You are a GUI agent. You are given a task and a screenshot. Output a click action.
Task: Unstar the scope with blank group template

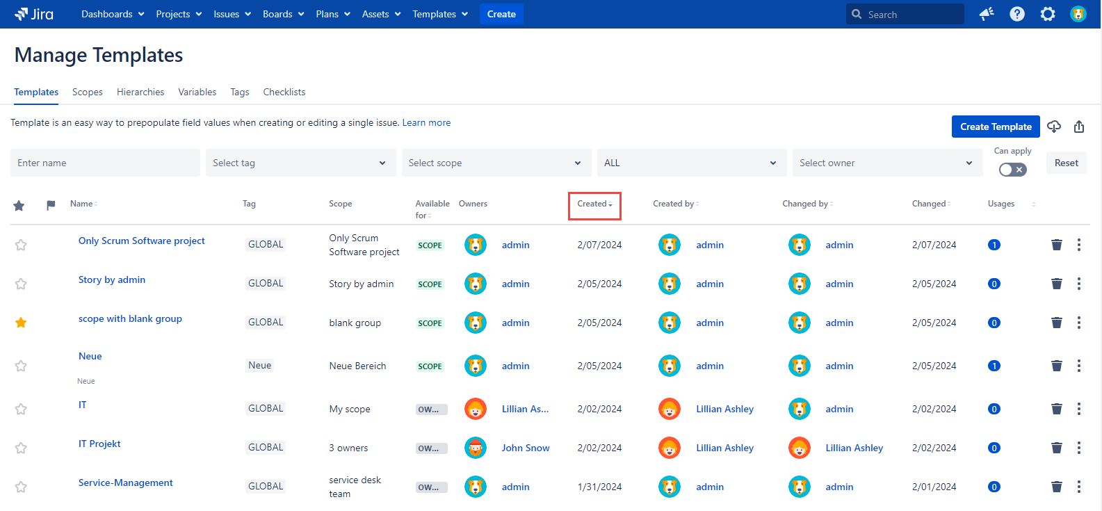pyautogui.click(x=21, y=323)
